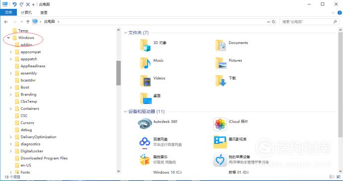The image size is (343, 181).
Task: Open the Videos folder icon
Action: [x=145, y=81]
